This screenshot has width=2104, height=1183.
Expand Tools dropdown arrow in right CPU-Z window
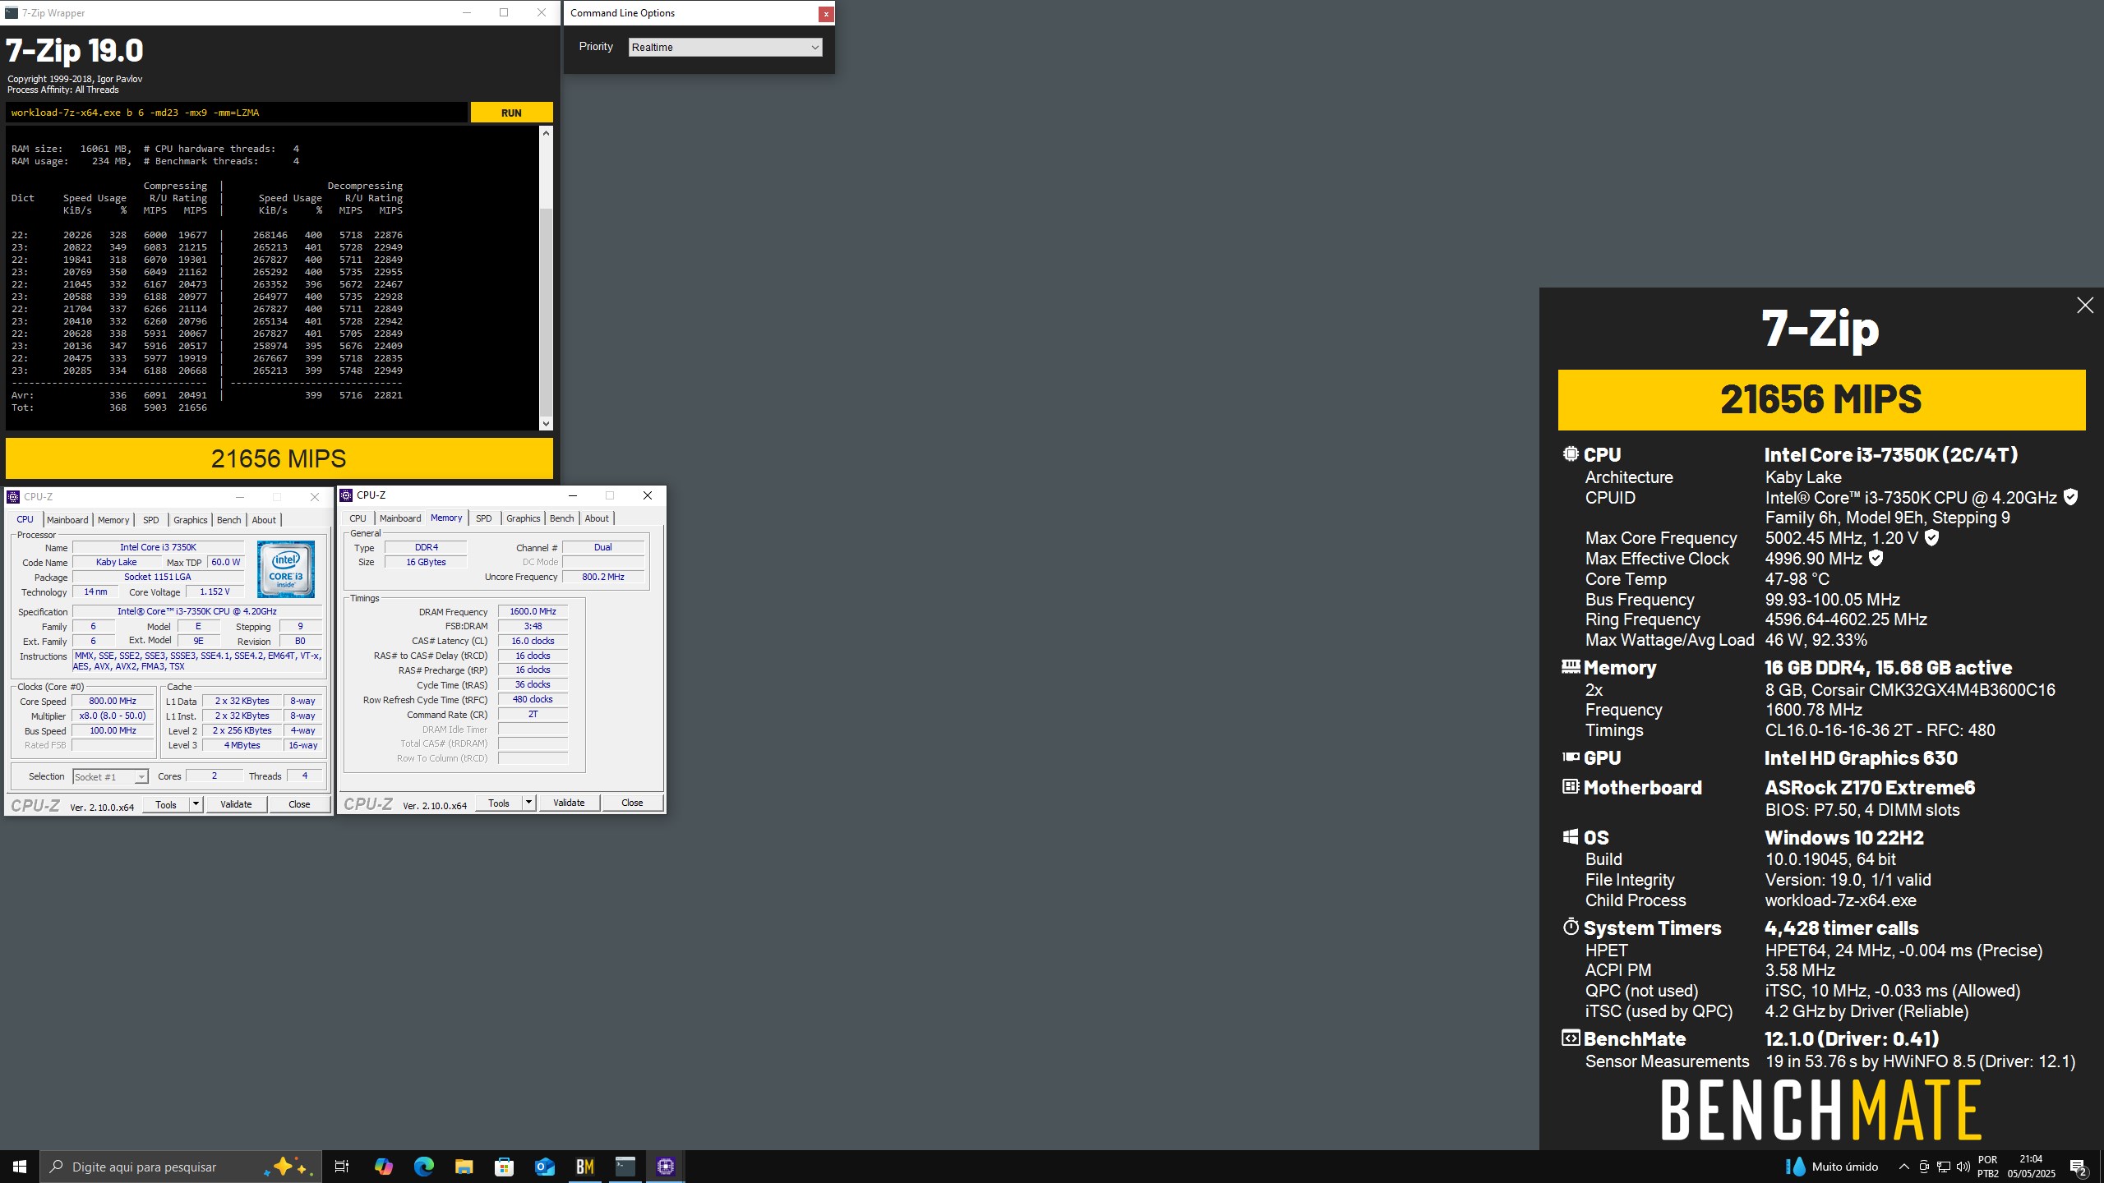click(x=529, y=803)
